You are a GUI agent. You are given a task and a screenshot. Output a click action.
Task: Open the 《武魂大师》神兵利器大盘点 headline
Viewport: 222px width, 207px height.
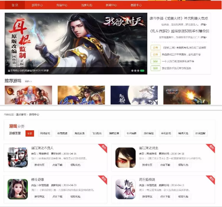tap(179, 18)
